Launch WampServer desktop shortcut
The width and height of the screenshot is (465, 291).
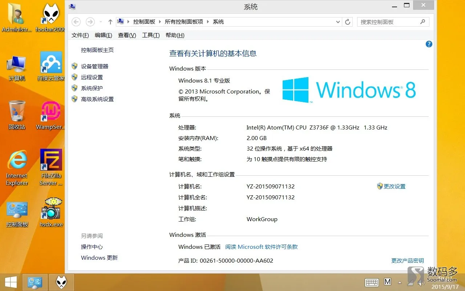pos(50,115)
